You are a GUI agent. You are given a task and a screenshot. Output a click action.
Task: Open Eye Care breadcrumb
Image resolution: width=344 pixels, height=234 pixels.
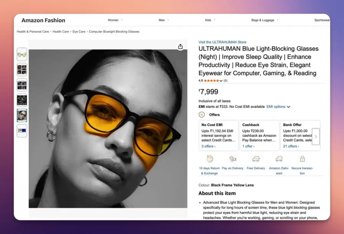point(79,32)
